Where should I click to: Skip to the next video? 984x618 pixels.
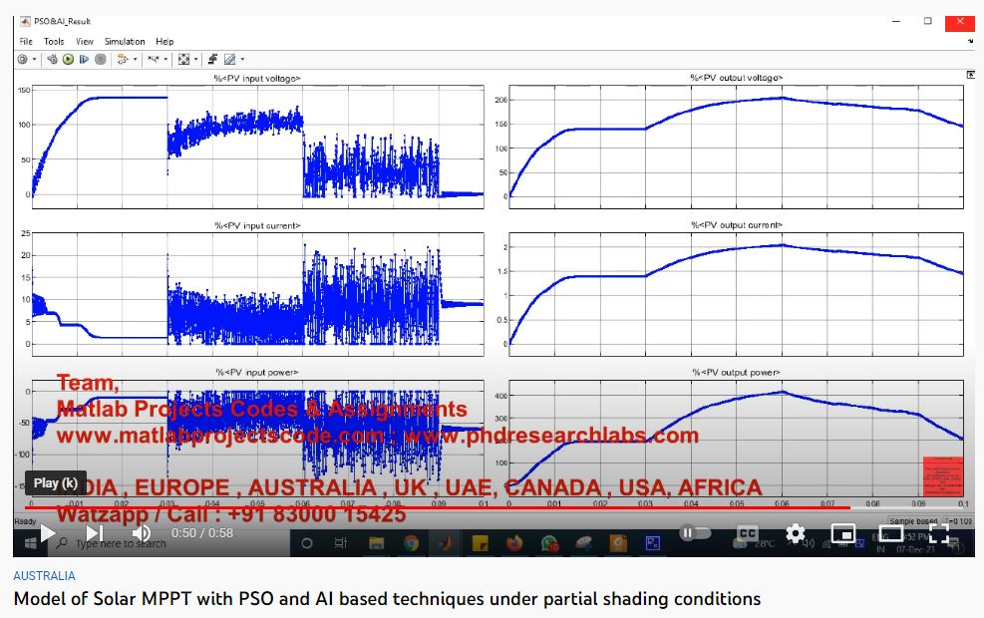tap(95, 533)
